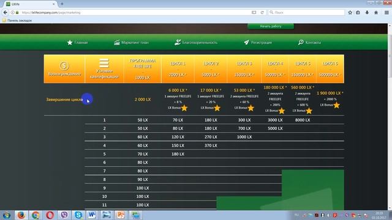
Task: Show bookmarks list icon beside the star
Action: (358, 12)
